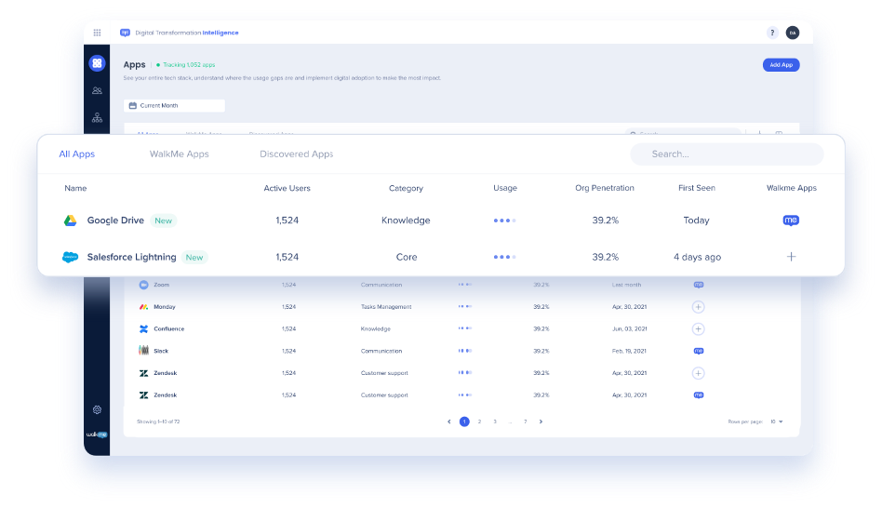This screenshot has height=508, width=882.
Task: Click the 'Today' first seen value
Action: pyautogui.click(x=696, y=221)
